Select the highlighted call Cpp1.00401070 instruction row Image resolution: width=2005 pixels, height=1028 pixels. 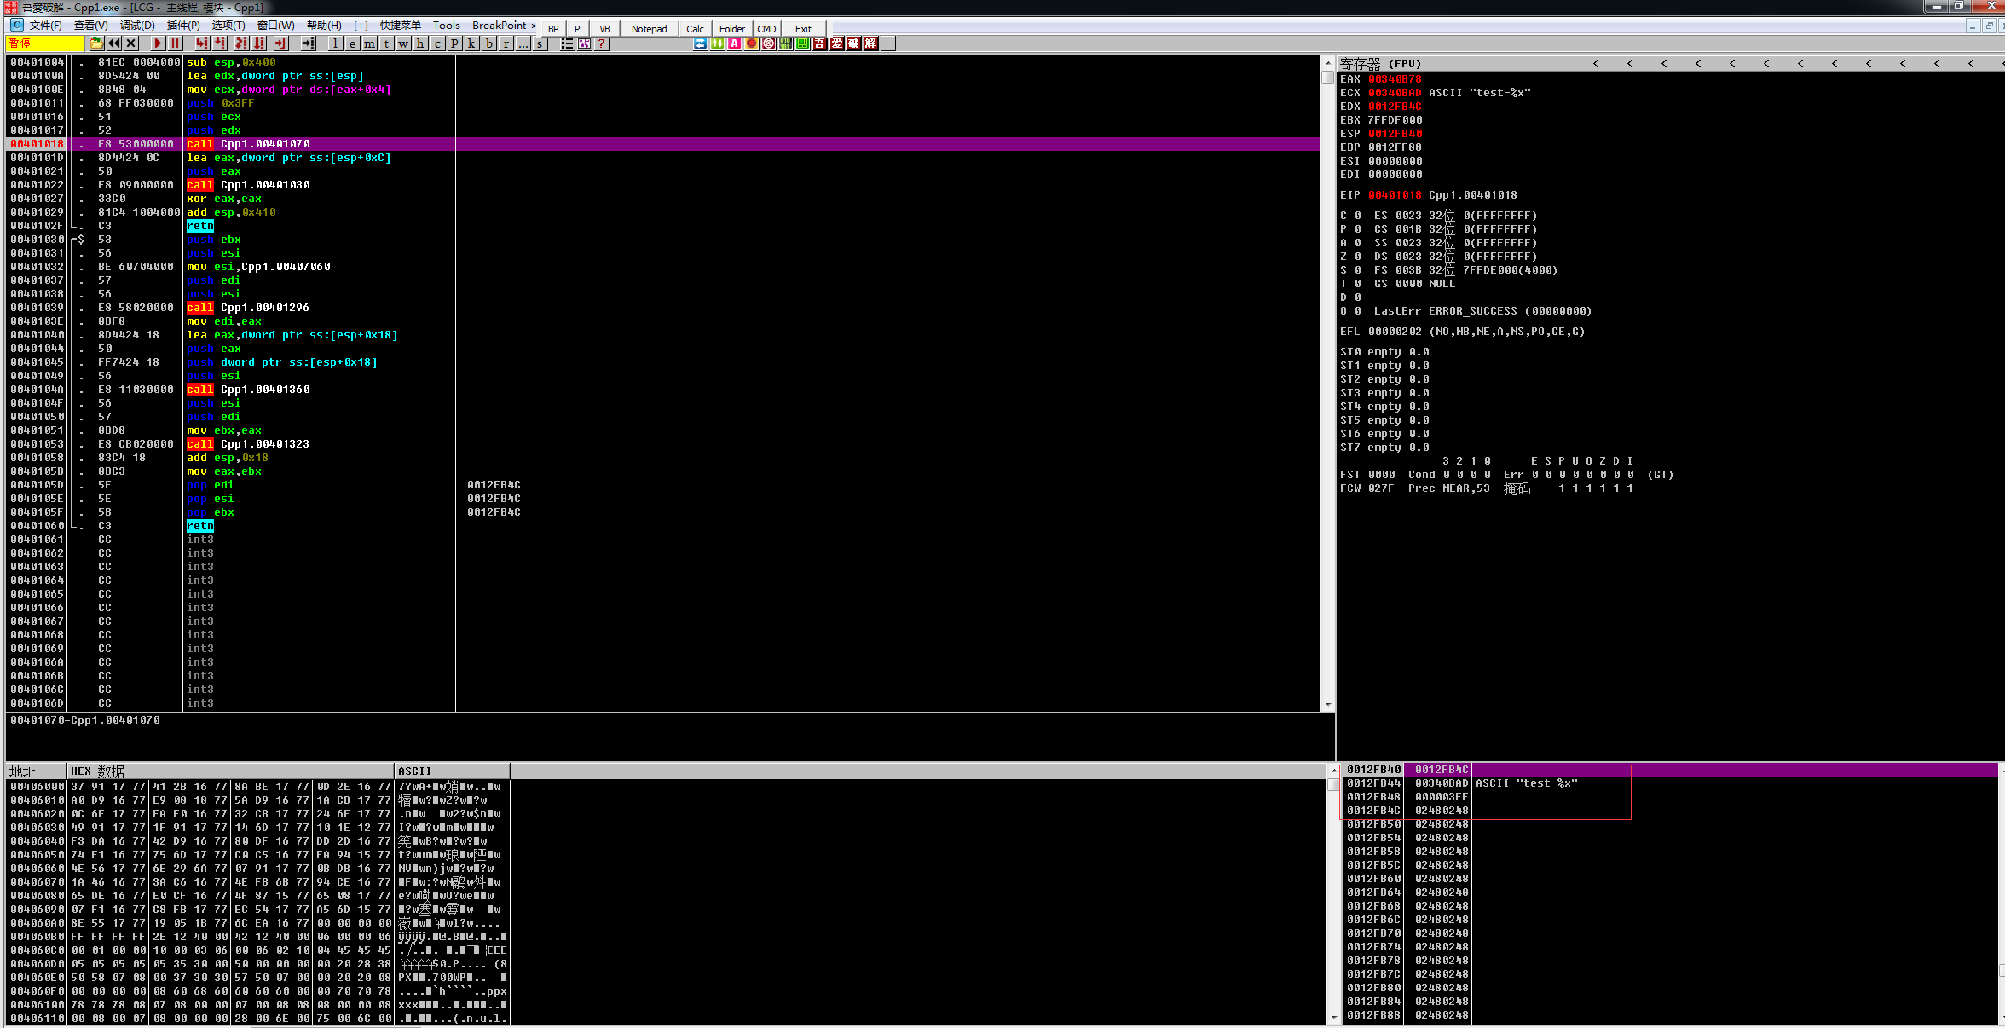[x=663, y=144]
